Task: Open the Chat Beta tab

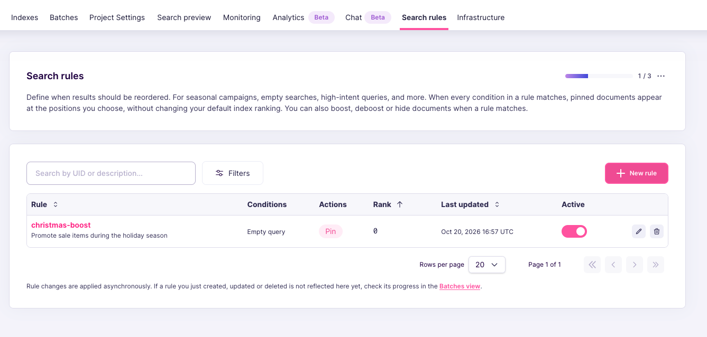Action: (x=368, y=17)
